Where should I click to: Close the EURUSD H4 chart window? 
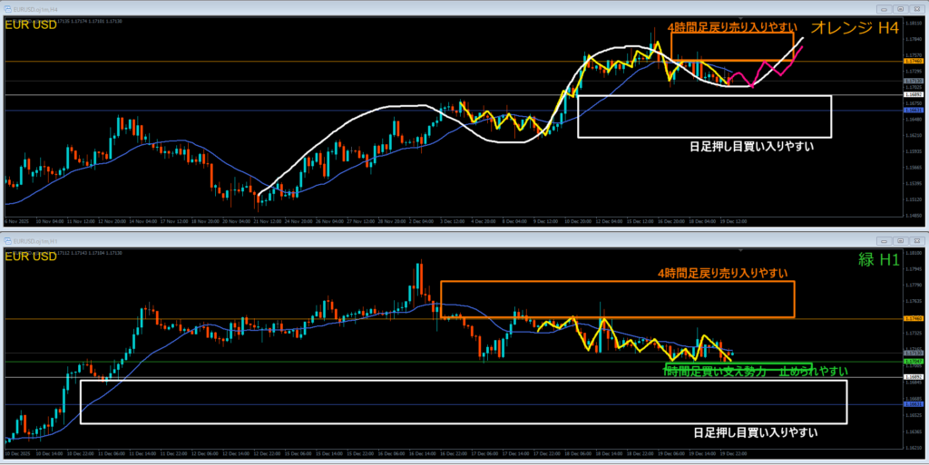pyautogui.click(x=915, y=9)
